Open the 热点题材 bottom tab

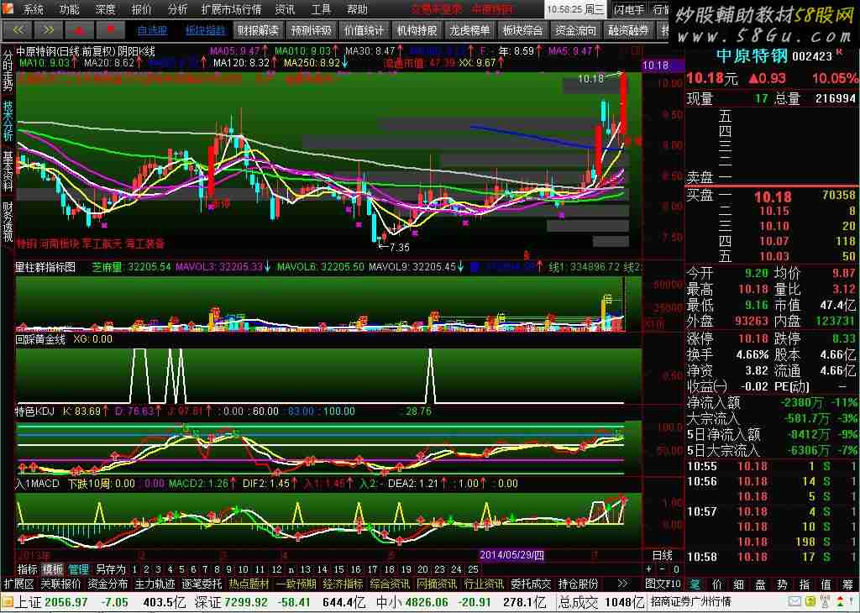[x=249, y=584]
